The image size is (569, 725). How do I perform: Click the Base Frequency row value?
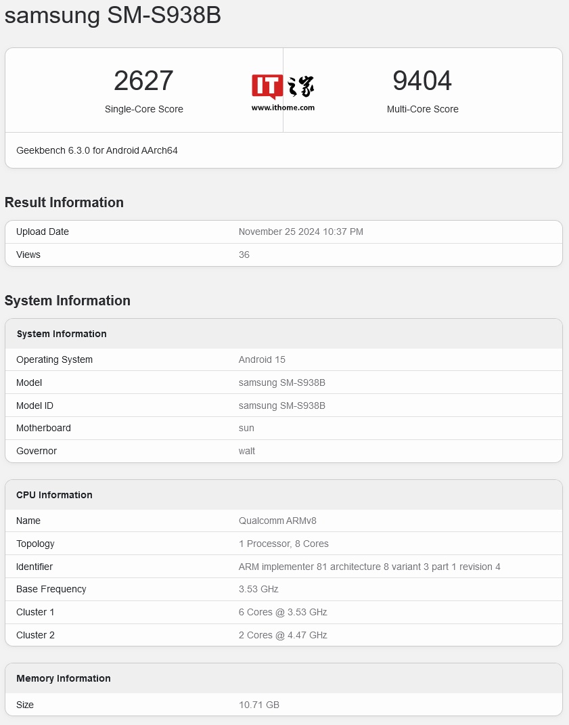click(x=258, y=589)
